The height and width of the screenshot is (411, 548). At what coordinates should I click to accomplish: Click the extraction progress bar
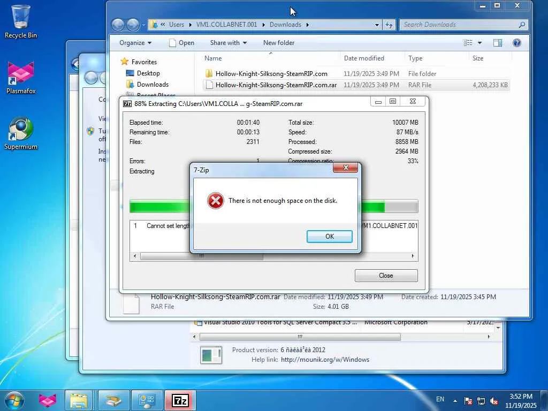tap(273, 206)
